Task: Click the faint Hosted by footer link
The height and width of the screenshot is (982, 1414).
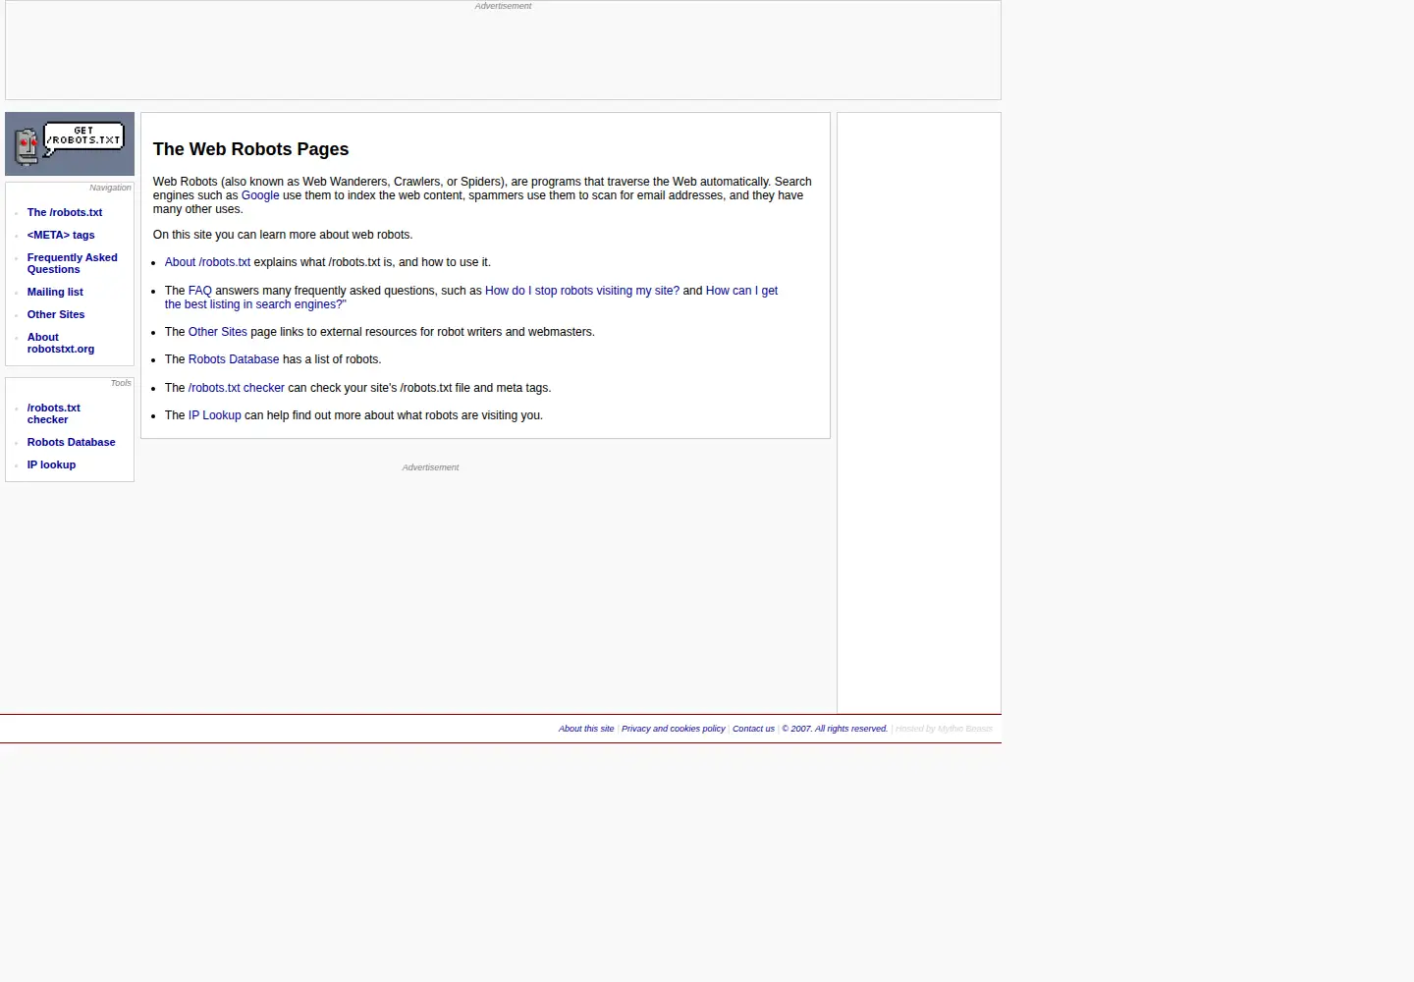Action: (x=944, y=729)
